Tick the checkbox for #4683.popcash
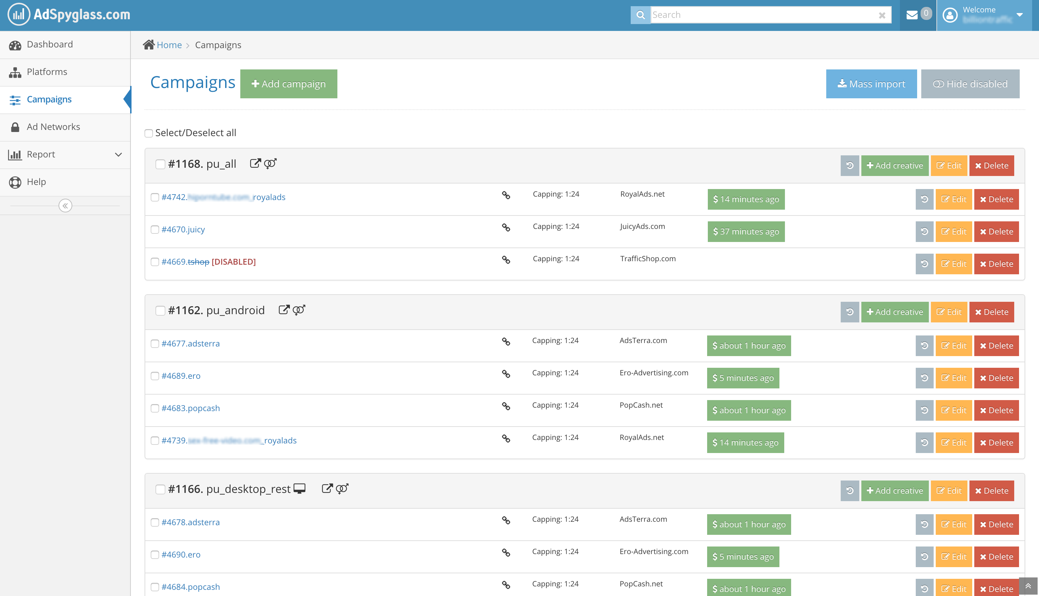This screenshot has height=596, width=1039. pyautogui.click(x=155, y=409)
